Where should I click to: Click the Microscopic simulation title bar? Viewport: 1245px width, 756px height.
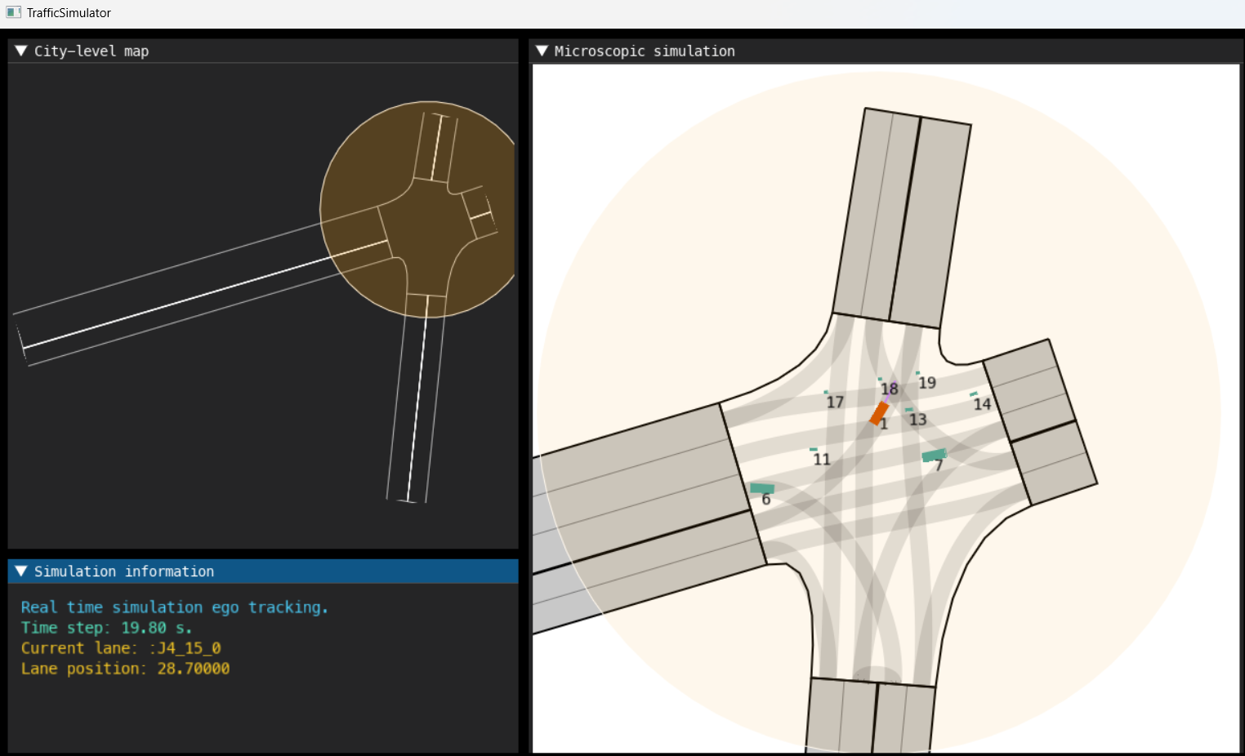tap(886, 51)
